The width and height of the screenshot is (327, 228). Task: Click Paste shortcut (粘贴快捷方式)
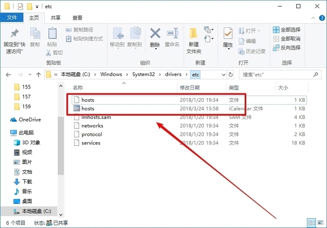tap(84, 39)
